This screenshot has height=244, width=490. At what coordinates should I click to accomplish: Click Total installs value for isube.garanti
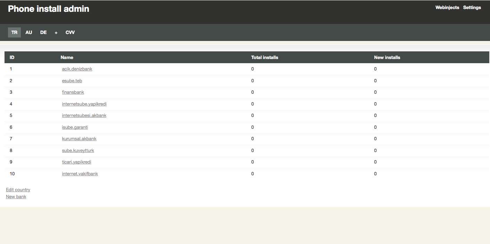tap(252, 127)
